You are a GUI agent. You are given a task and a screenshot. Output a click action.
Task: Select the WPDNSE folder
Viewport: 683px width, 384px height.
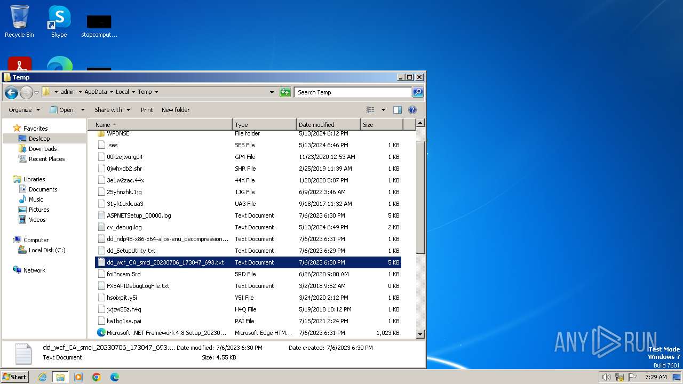coord(248,133)
